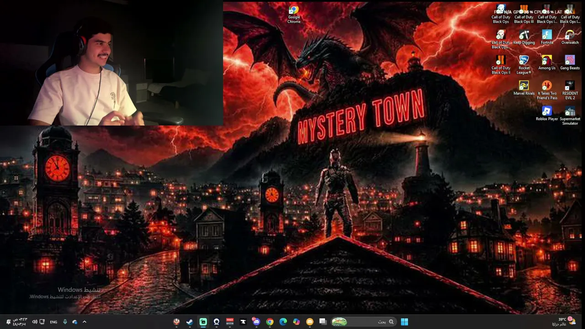
Task: Open Copilot from the taskbar
Action: coord(296,322)
